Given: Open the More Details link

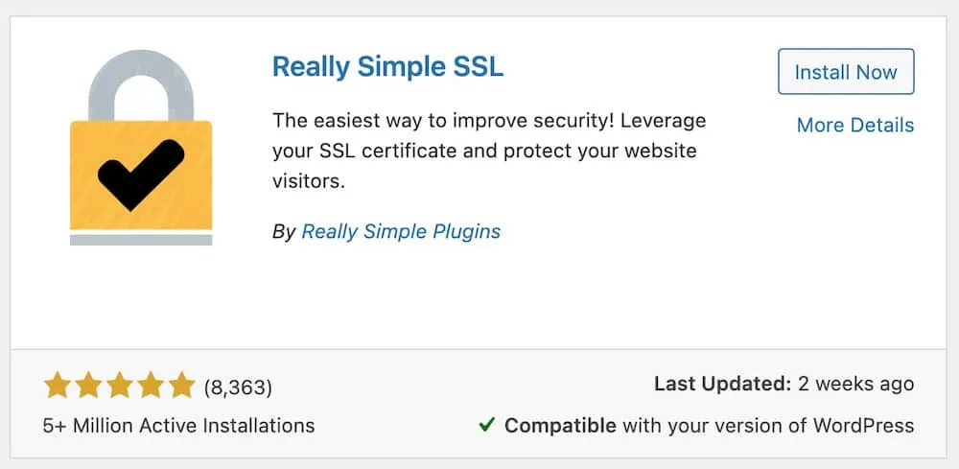Looking at the screenshot, I should pos(855,125).
